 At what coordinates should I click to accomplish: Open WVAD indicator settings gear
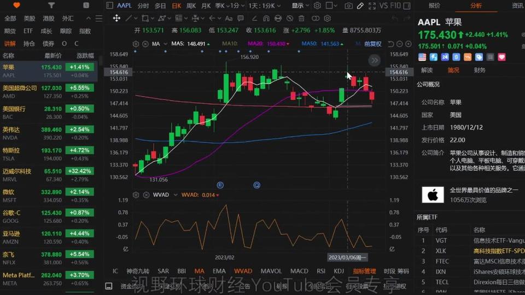pos(136,194)
